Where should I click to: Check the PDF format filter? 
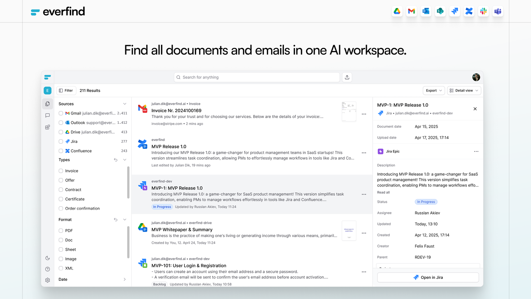click(61, 230)
